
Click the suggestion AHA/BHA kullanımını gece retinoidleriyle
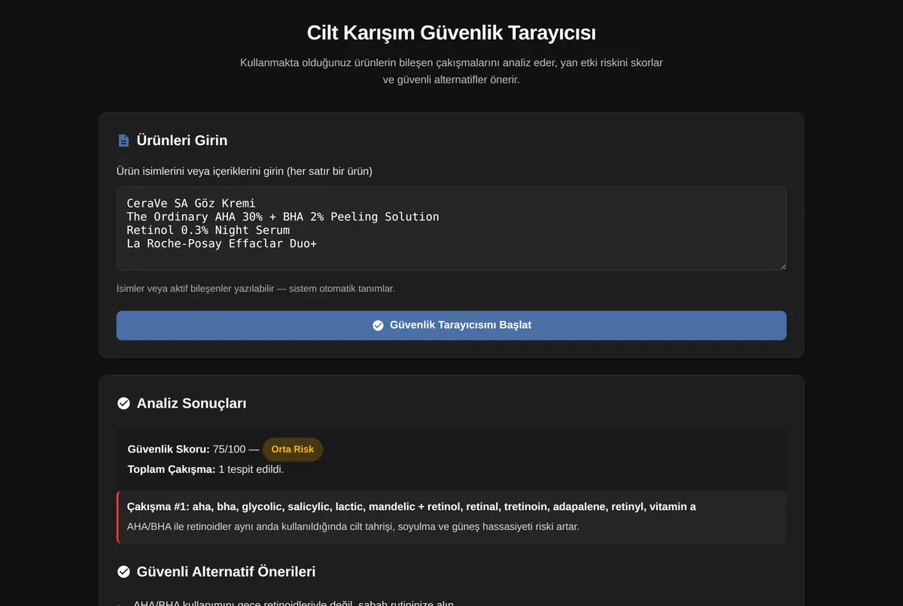[x=293, y=604]
